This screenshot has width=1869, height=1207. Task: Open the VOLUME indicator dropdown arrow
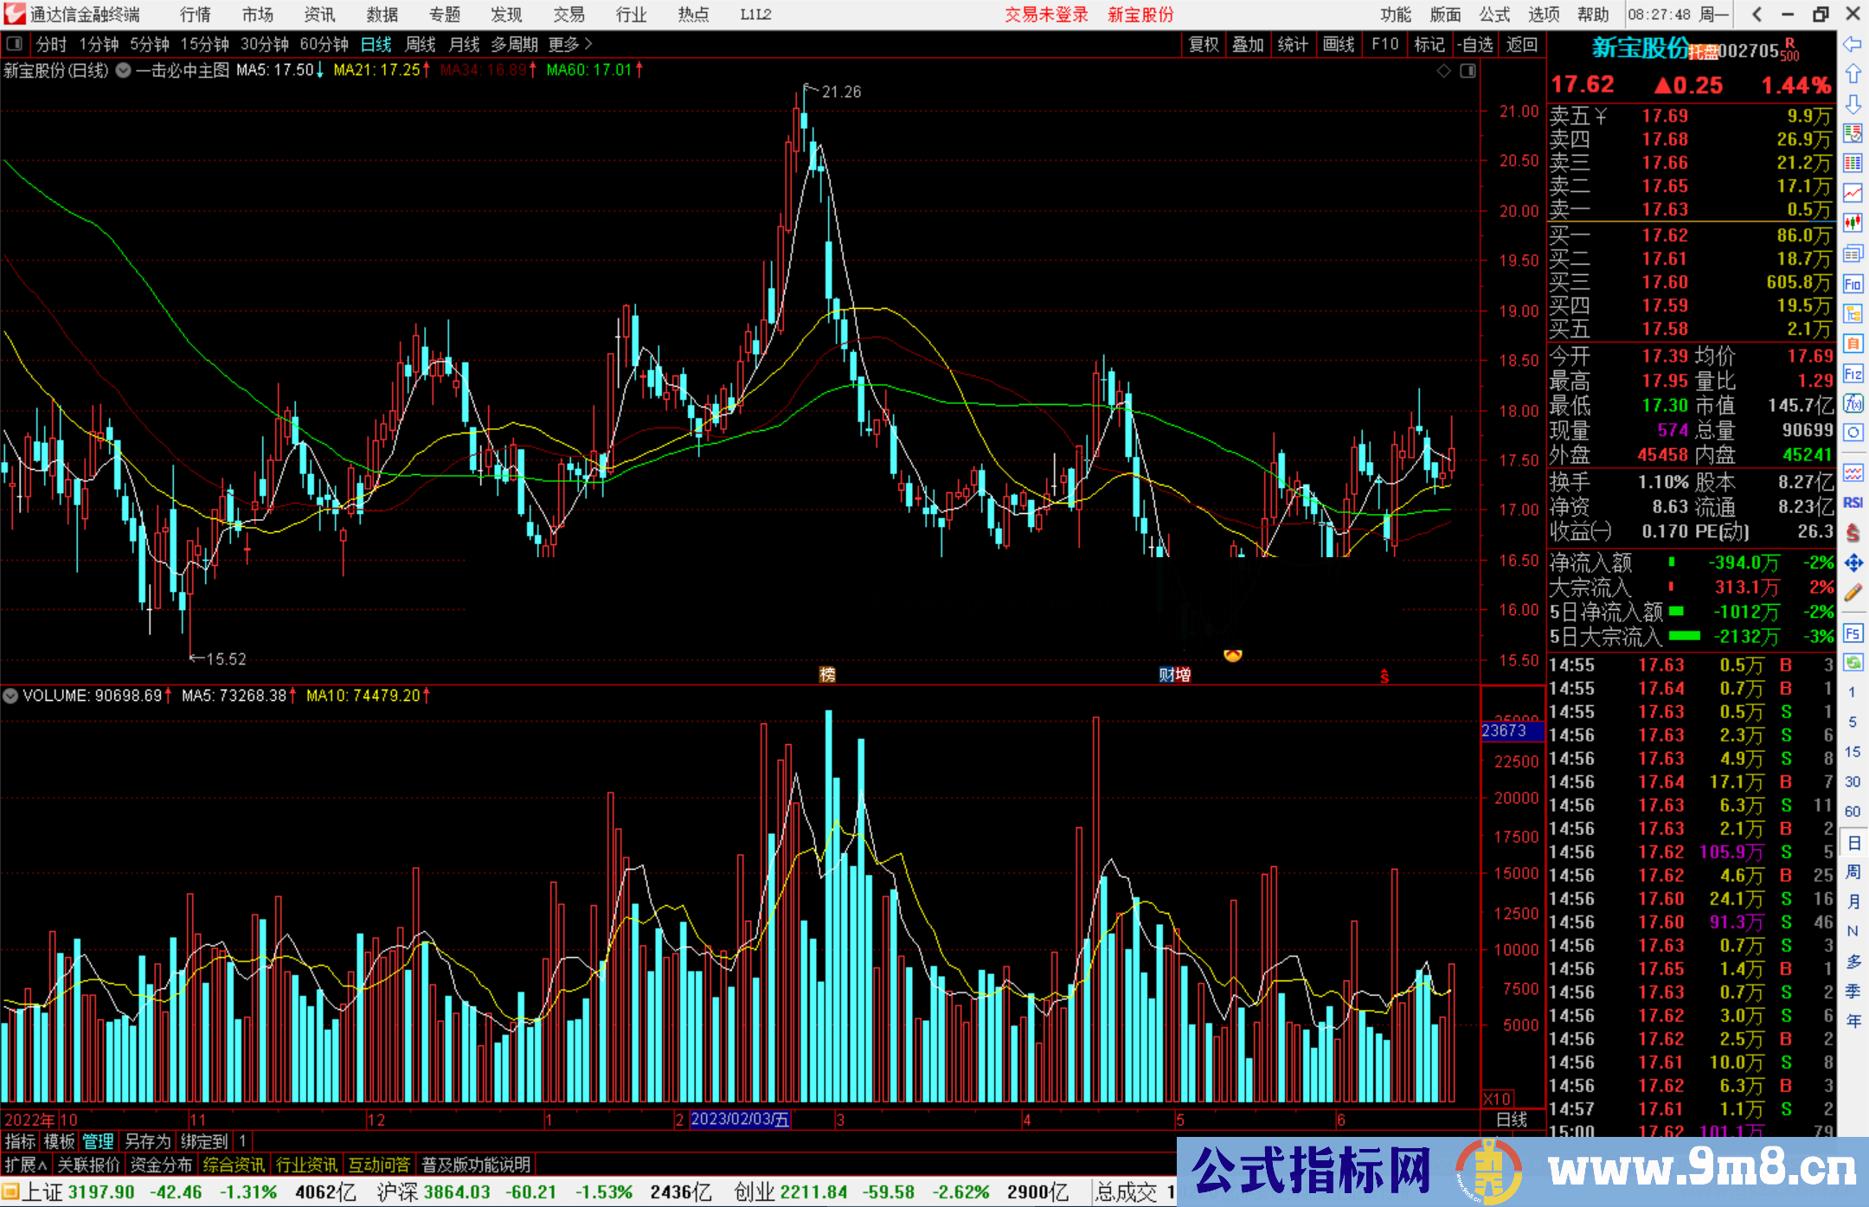(x=10, y=696)
